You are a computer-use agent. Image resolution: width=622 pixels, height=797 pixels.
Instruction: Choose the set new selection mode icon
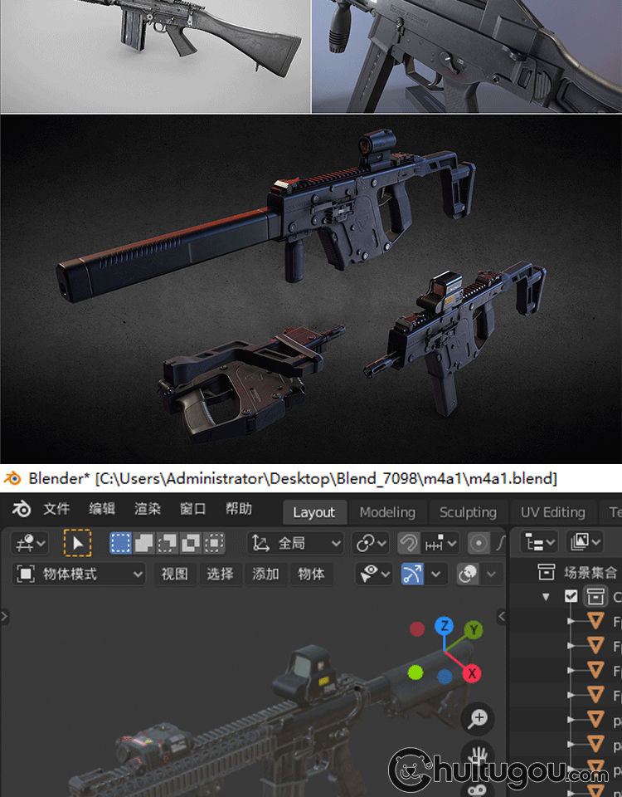(120, 543)
